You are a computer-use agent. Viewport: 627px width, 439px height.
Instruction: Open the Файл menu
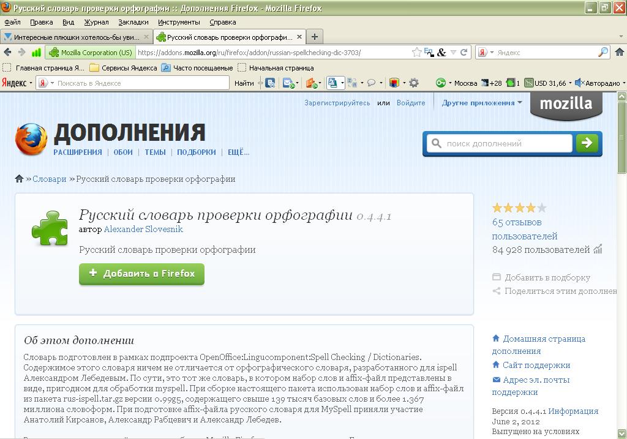[x=12, y=22]
